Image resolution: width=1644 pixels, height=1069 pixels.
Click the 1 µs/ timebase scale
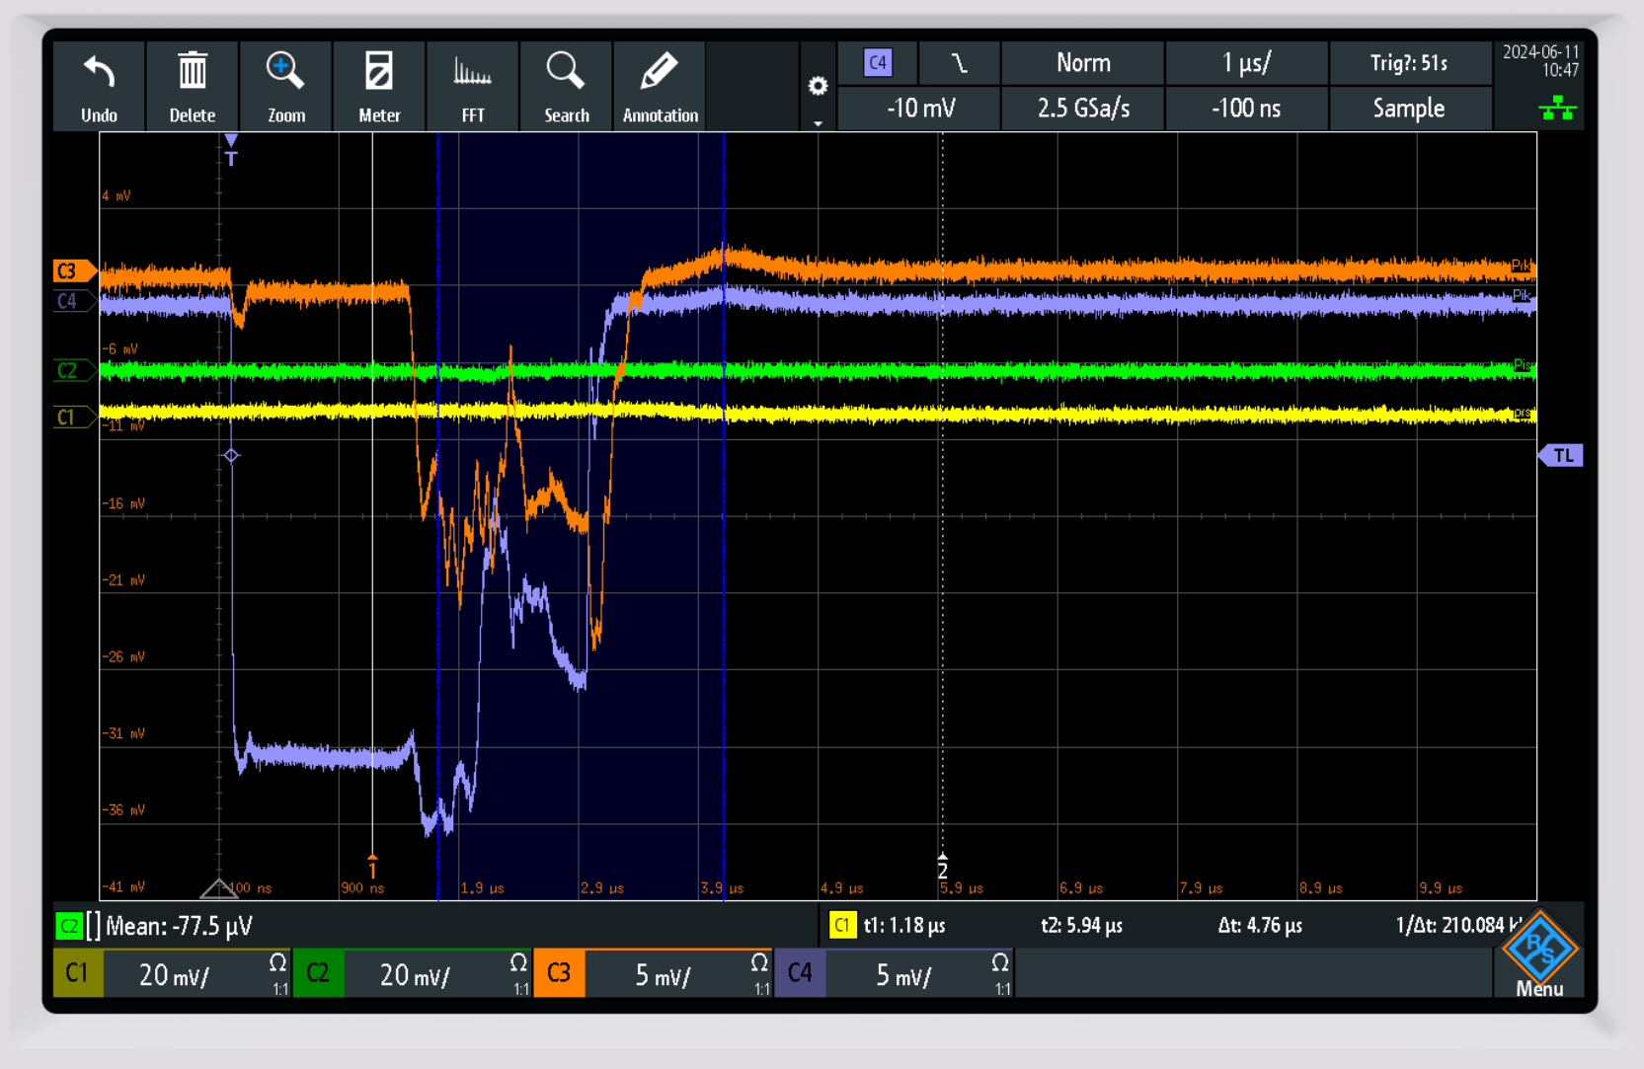point(1246,63)
